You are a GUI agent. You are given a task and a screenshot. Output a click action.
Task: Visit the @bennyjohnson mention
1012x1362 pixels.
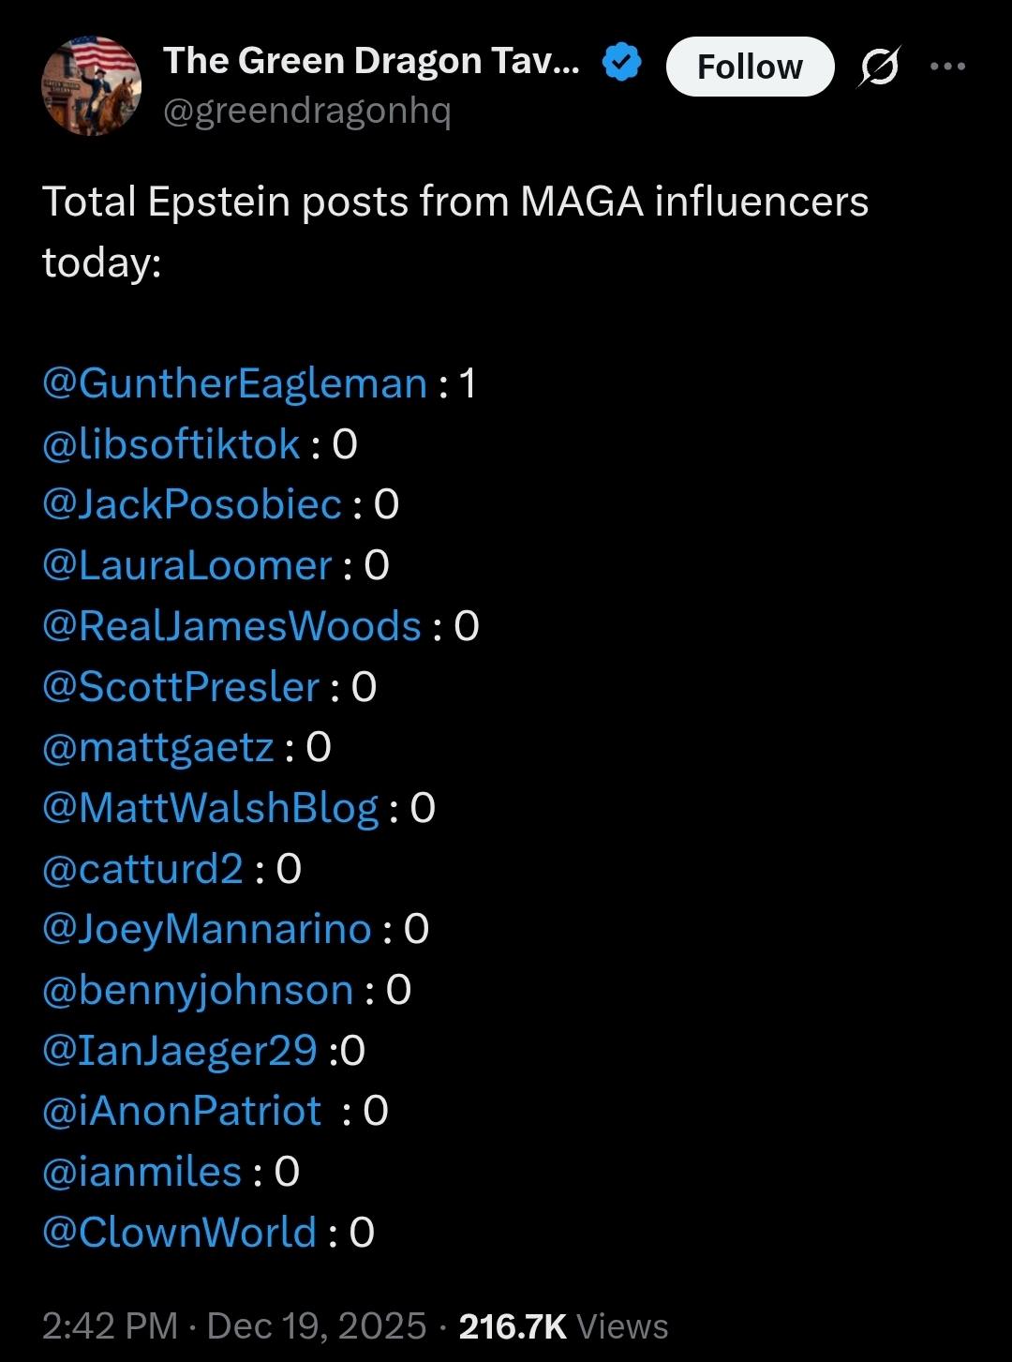pyautogui.click(x=198, y=990)
